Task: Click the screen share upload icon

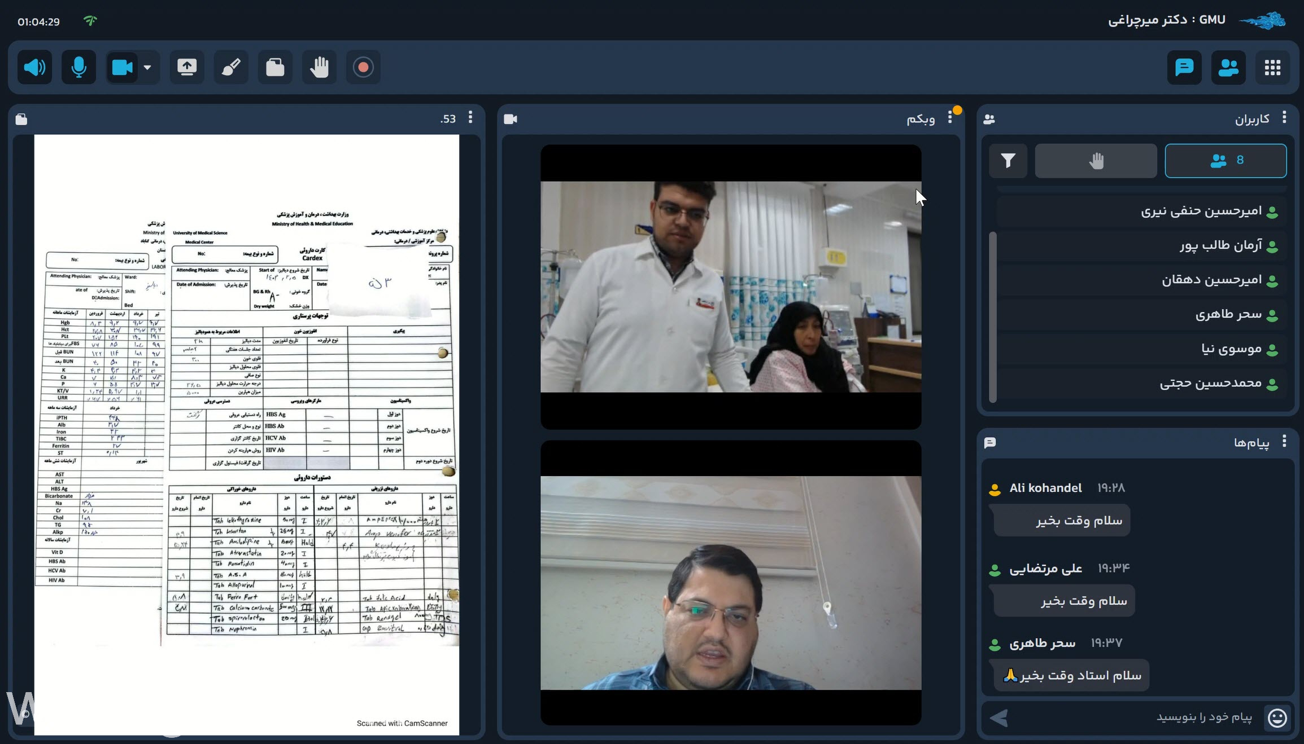Action: pyautogui.click(x=187, y=68)
